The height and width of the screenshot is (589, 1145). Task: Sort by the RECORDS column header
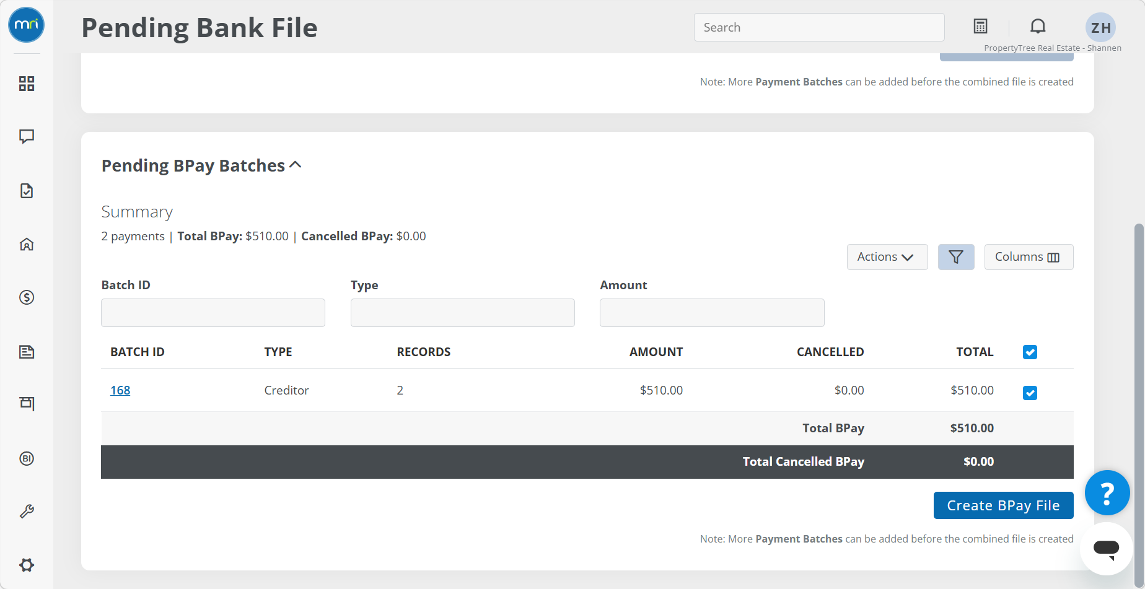coord(424,352)
